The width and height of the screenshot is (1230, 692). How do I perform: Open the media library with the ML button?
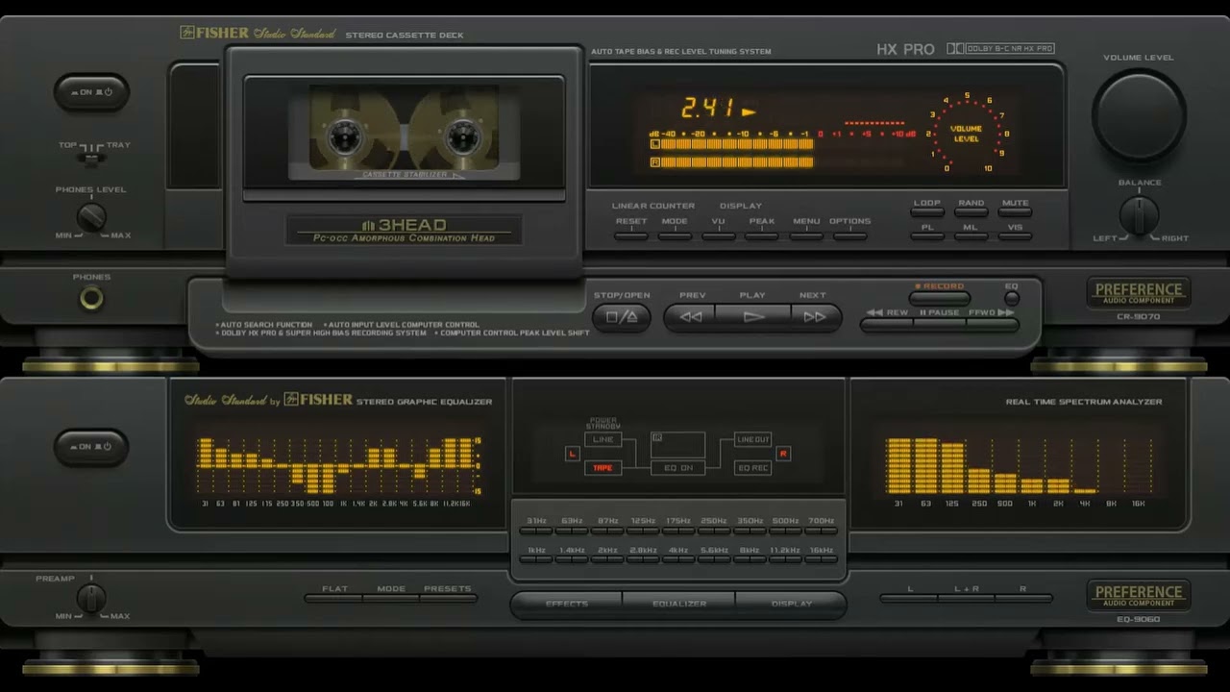pyautogui.click(x=972, y=236)
